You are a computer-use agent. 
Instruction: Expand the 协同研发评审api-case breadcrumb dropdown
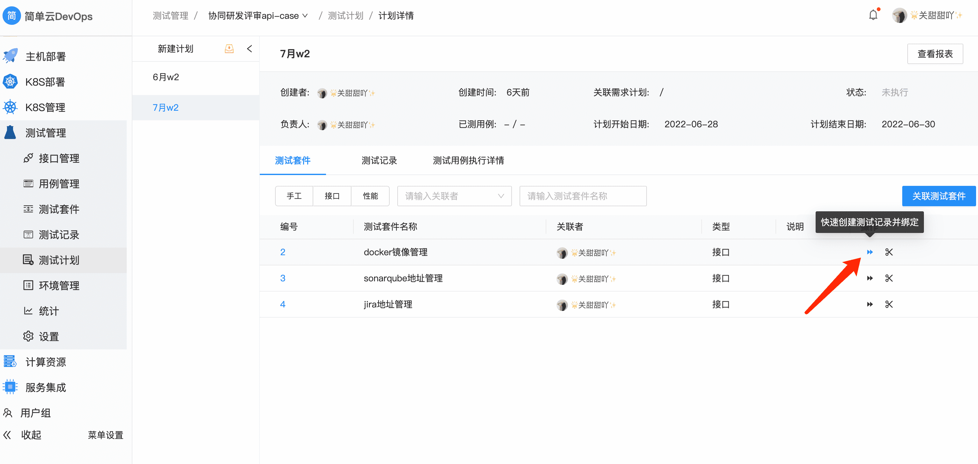click(305, 16)
